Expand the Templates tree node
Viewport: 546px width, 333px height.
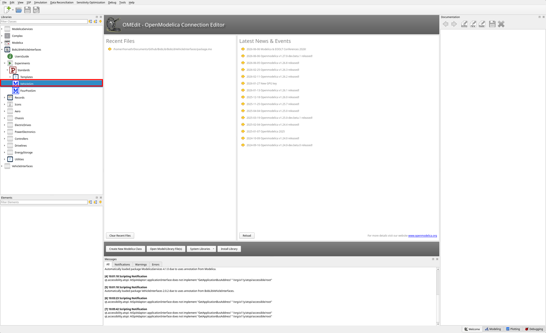(10, 77)
